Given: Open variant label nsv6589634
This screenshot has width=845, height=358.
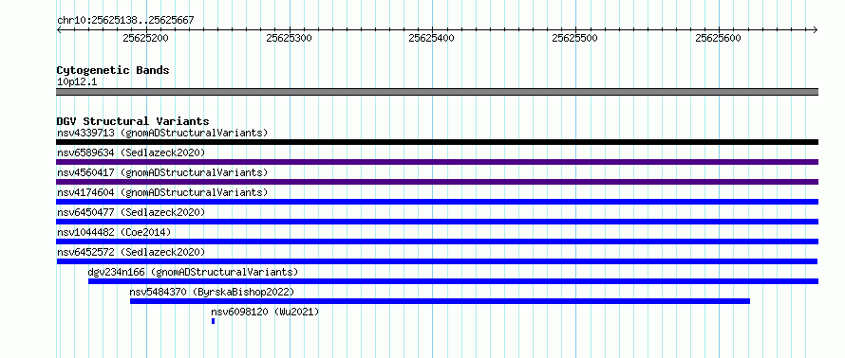Looking at the screenshot, I should (131, 152).
